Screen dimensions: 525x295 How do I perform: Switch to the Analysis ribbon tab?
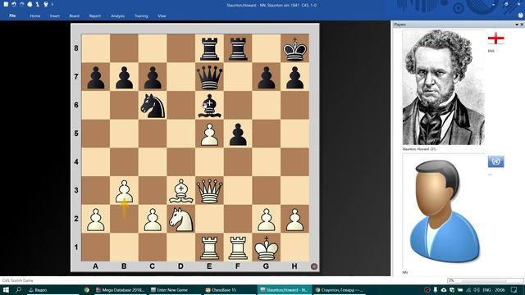pyautogui.click(x=117, y=16)
